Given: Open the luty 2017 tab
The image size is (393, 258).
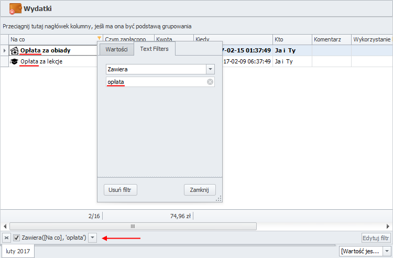Looking at the screenshot, I should click(18, 251).
